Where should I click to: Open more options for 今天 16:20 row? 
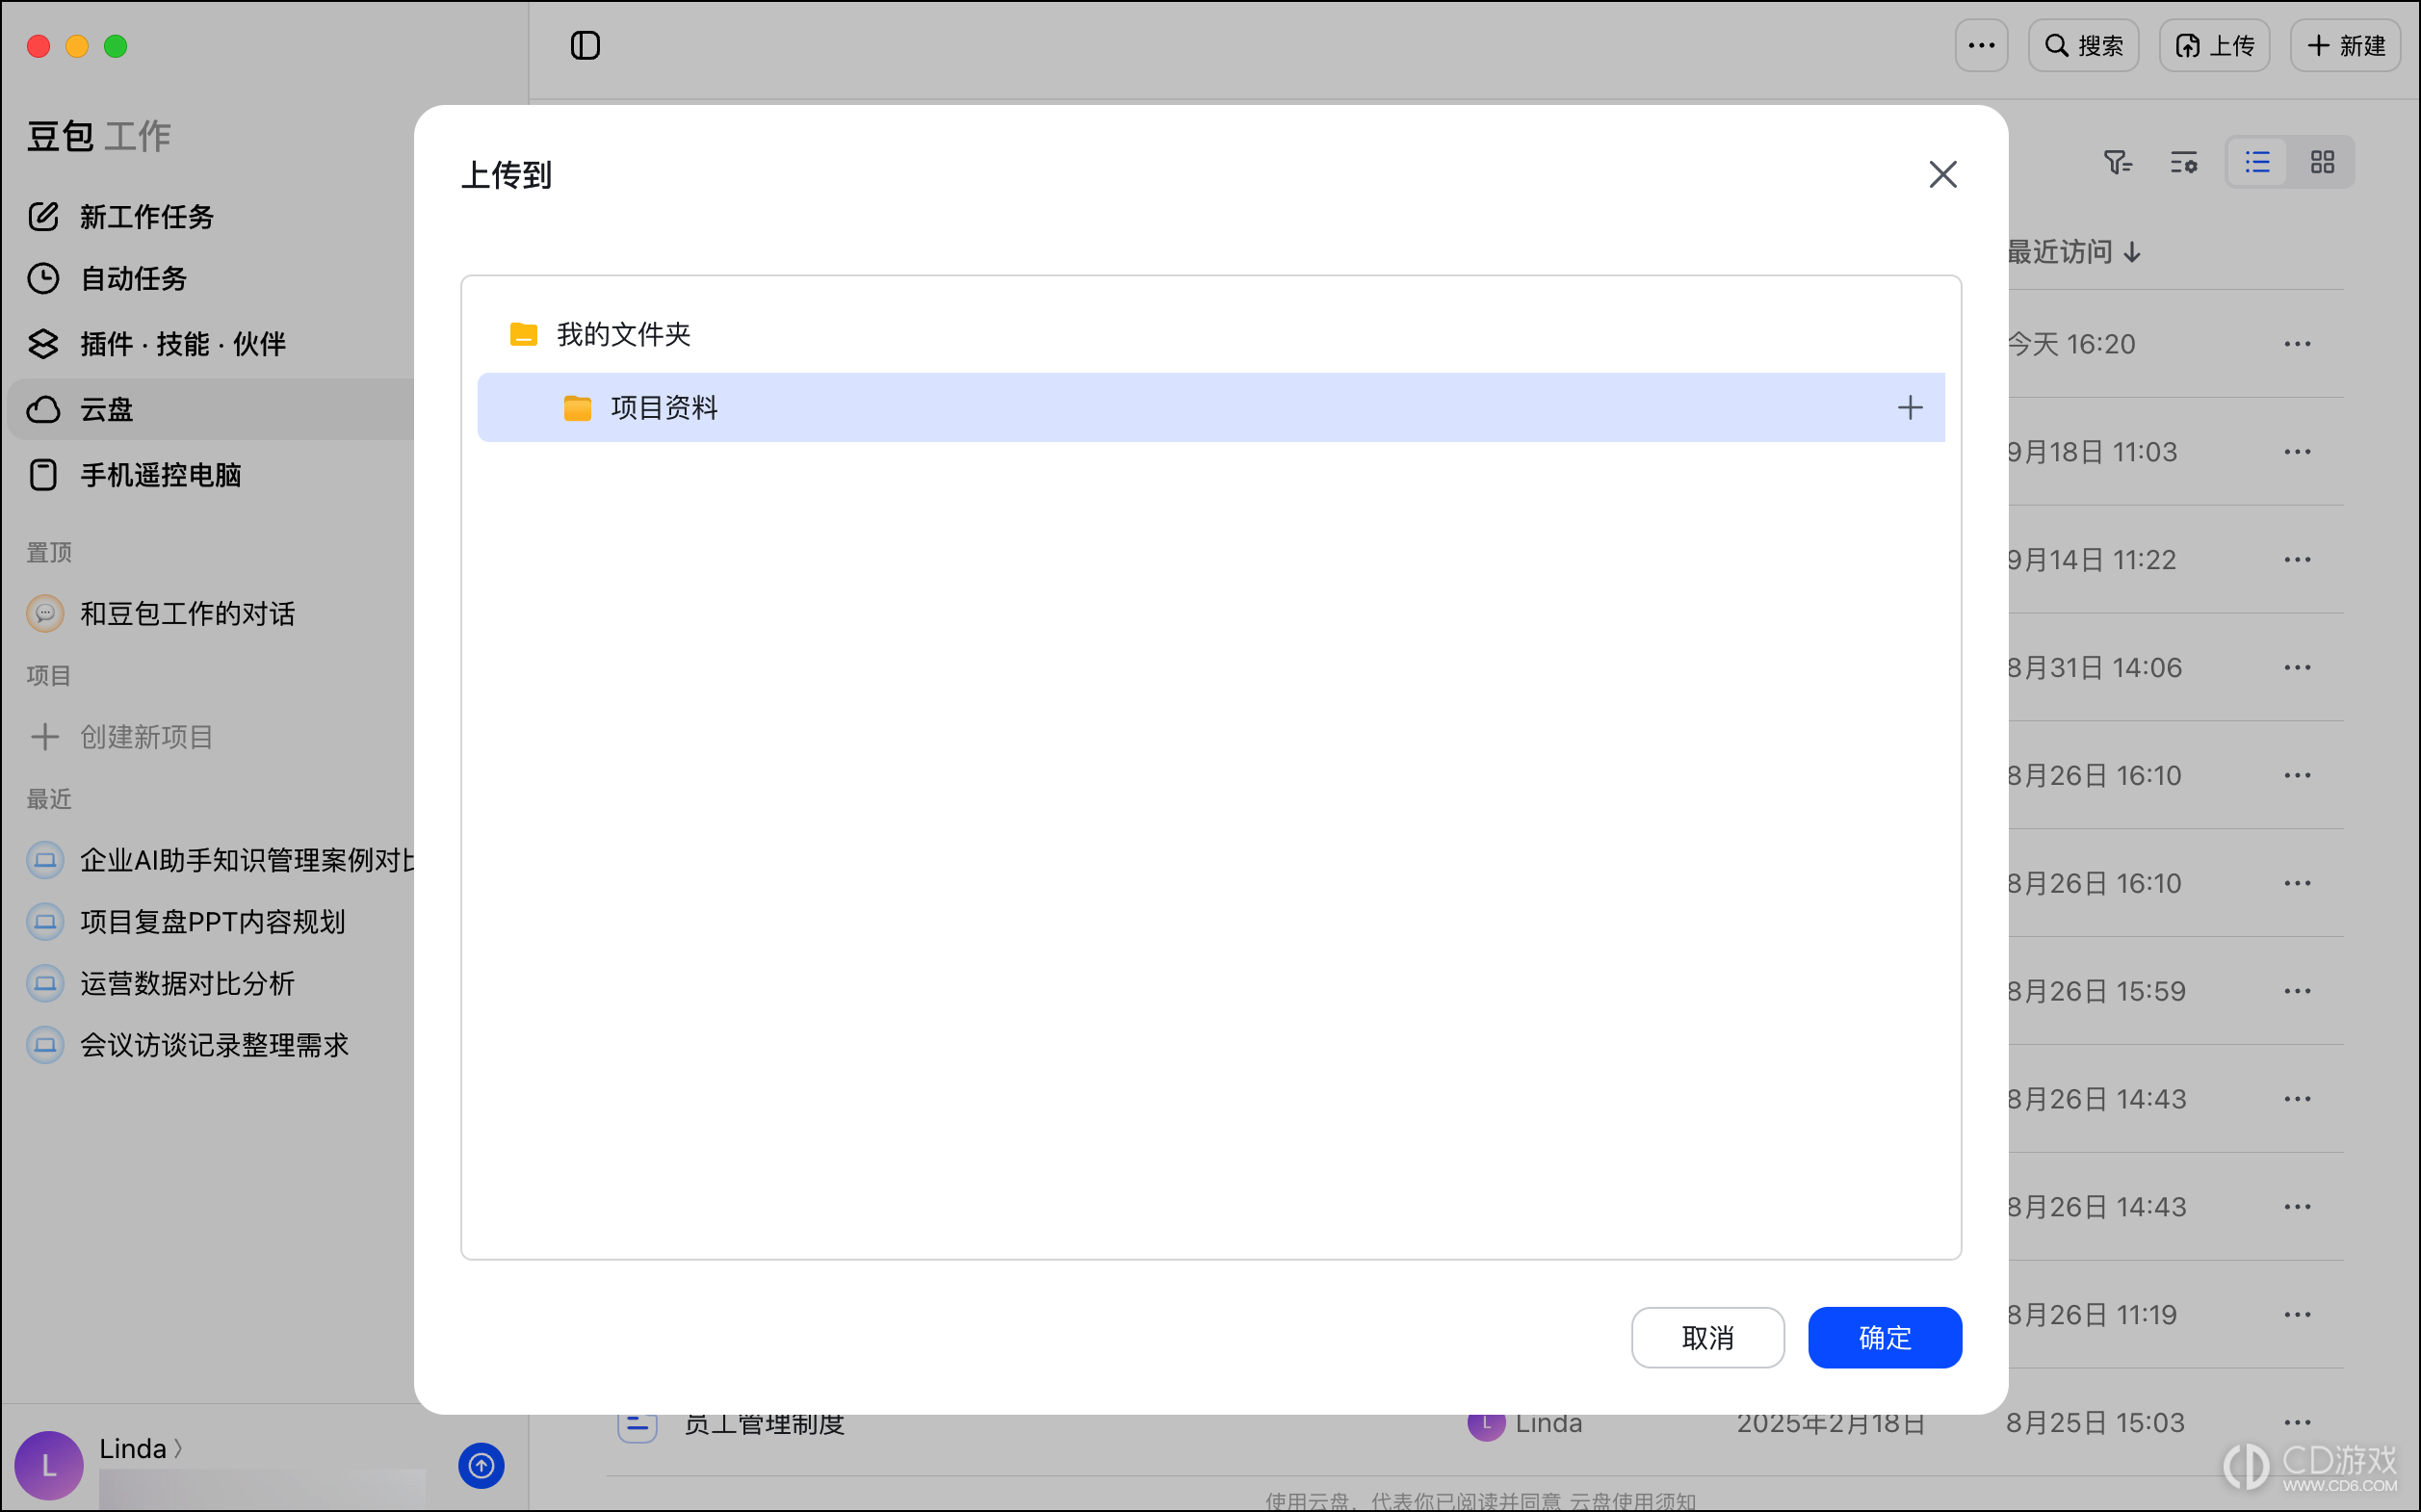pyautogui.click(x=2297, y=344)
